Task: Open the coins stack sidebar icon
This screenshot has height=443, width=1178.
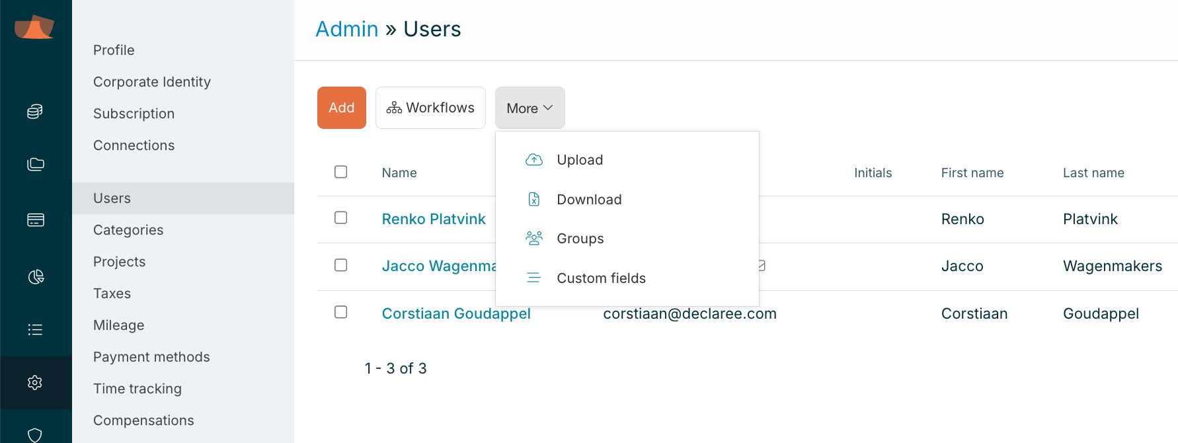Action: click(x=35, y=112)
